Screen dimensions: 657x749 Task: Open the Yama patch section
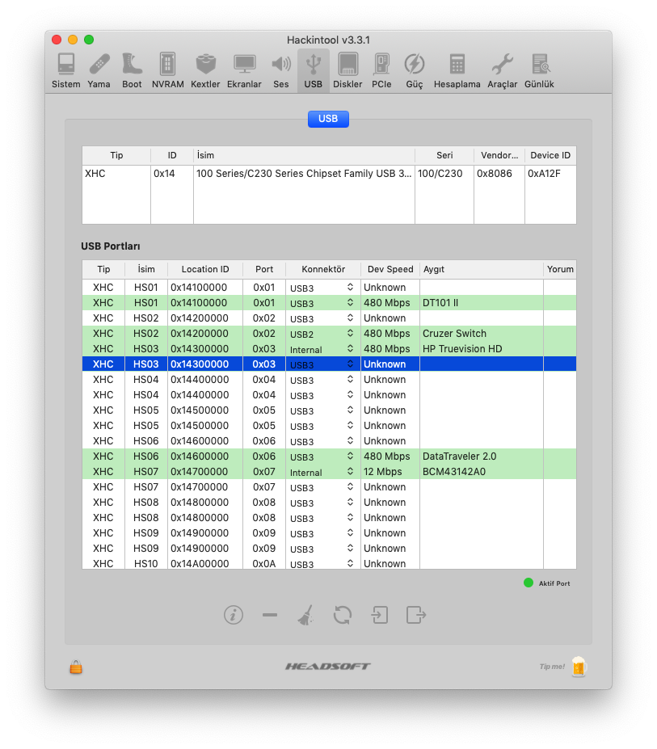coord(99,70)
